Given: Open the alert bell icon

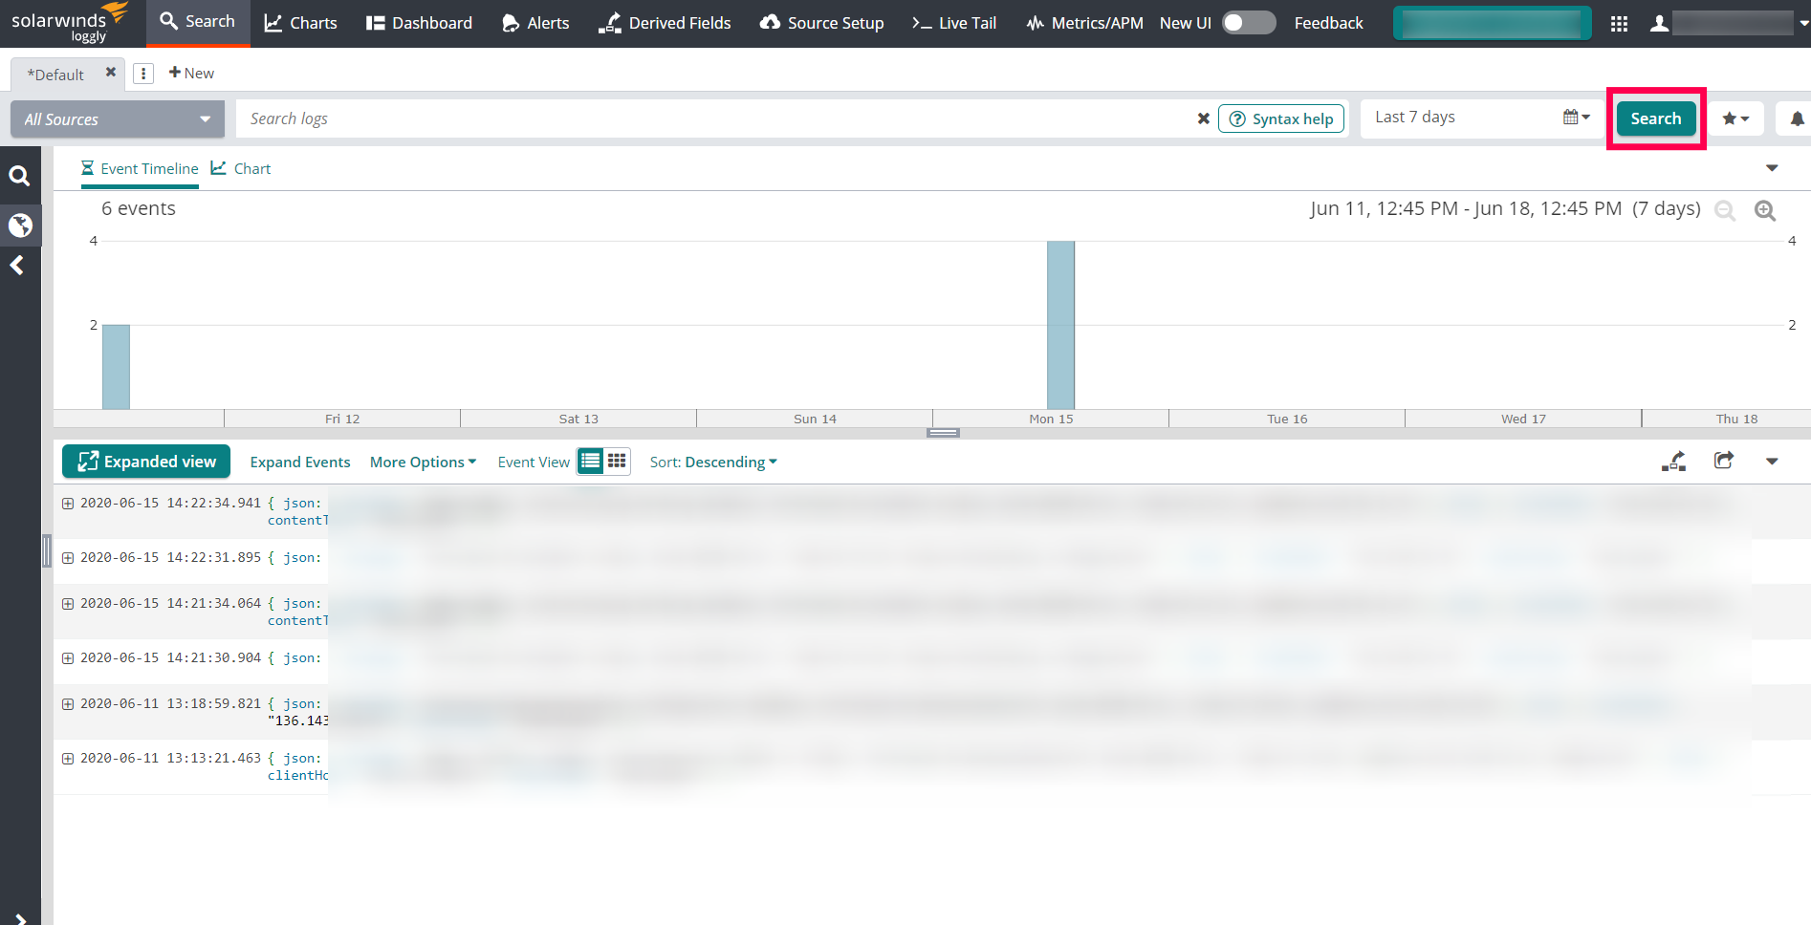Looking at the screenshot, I should tap(1797, 118).
